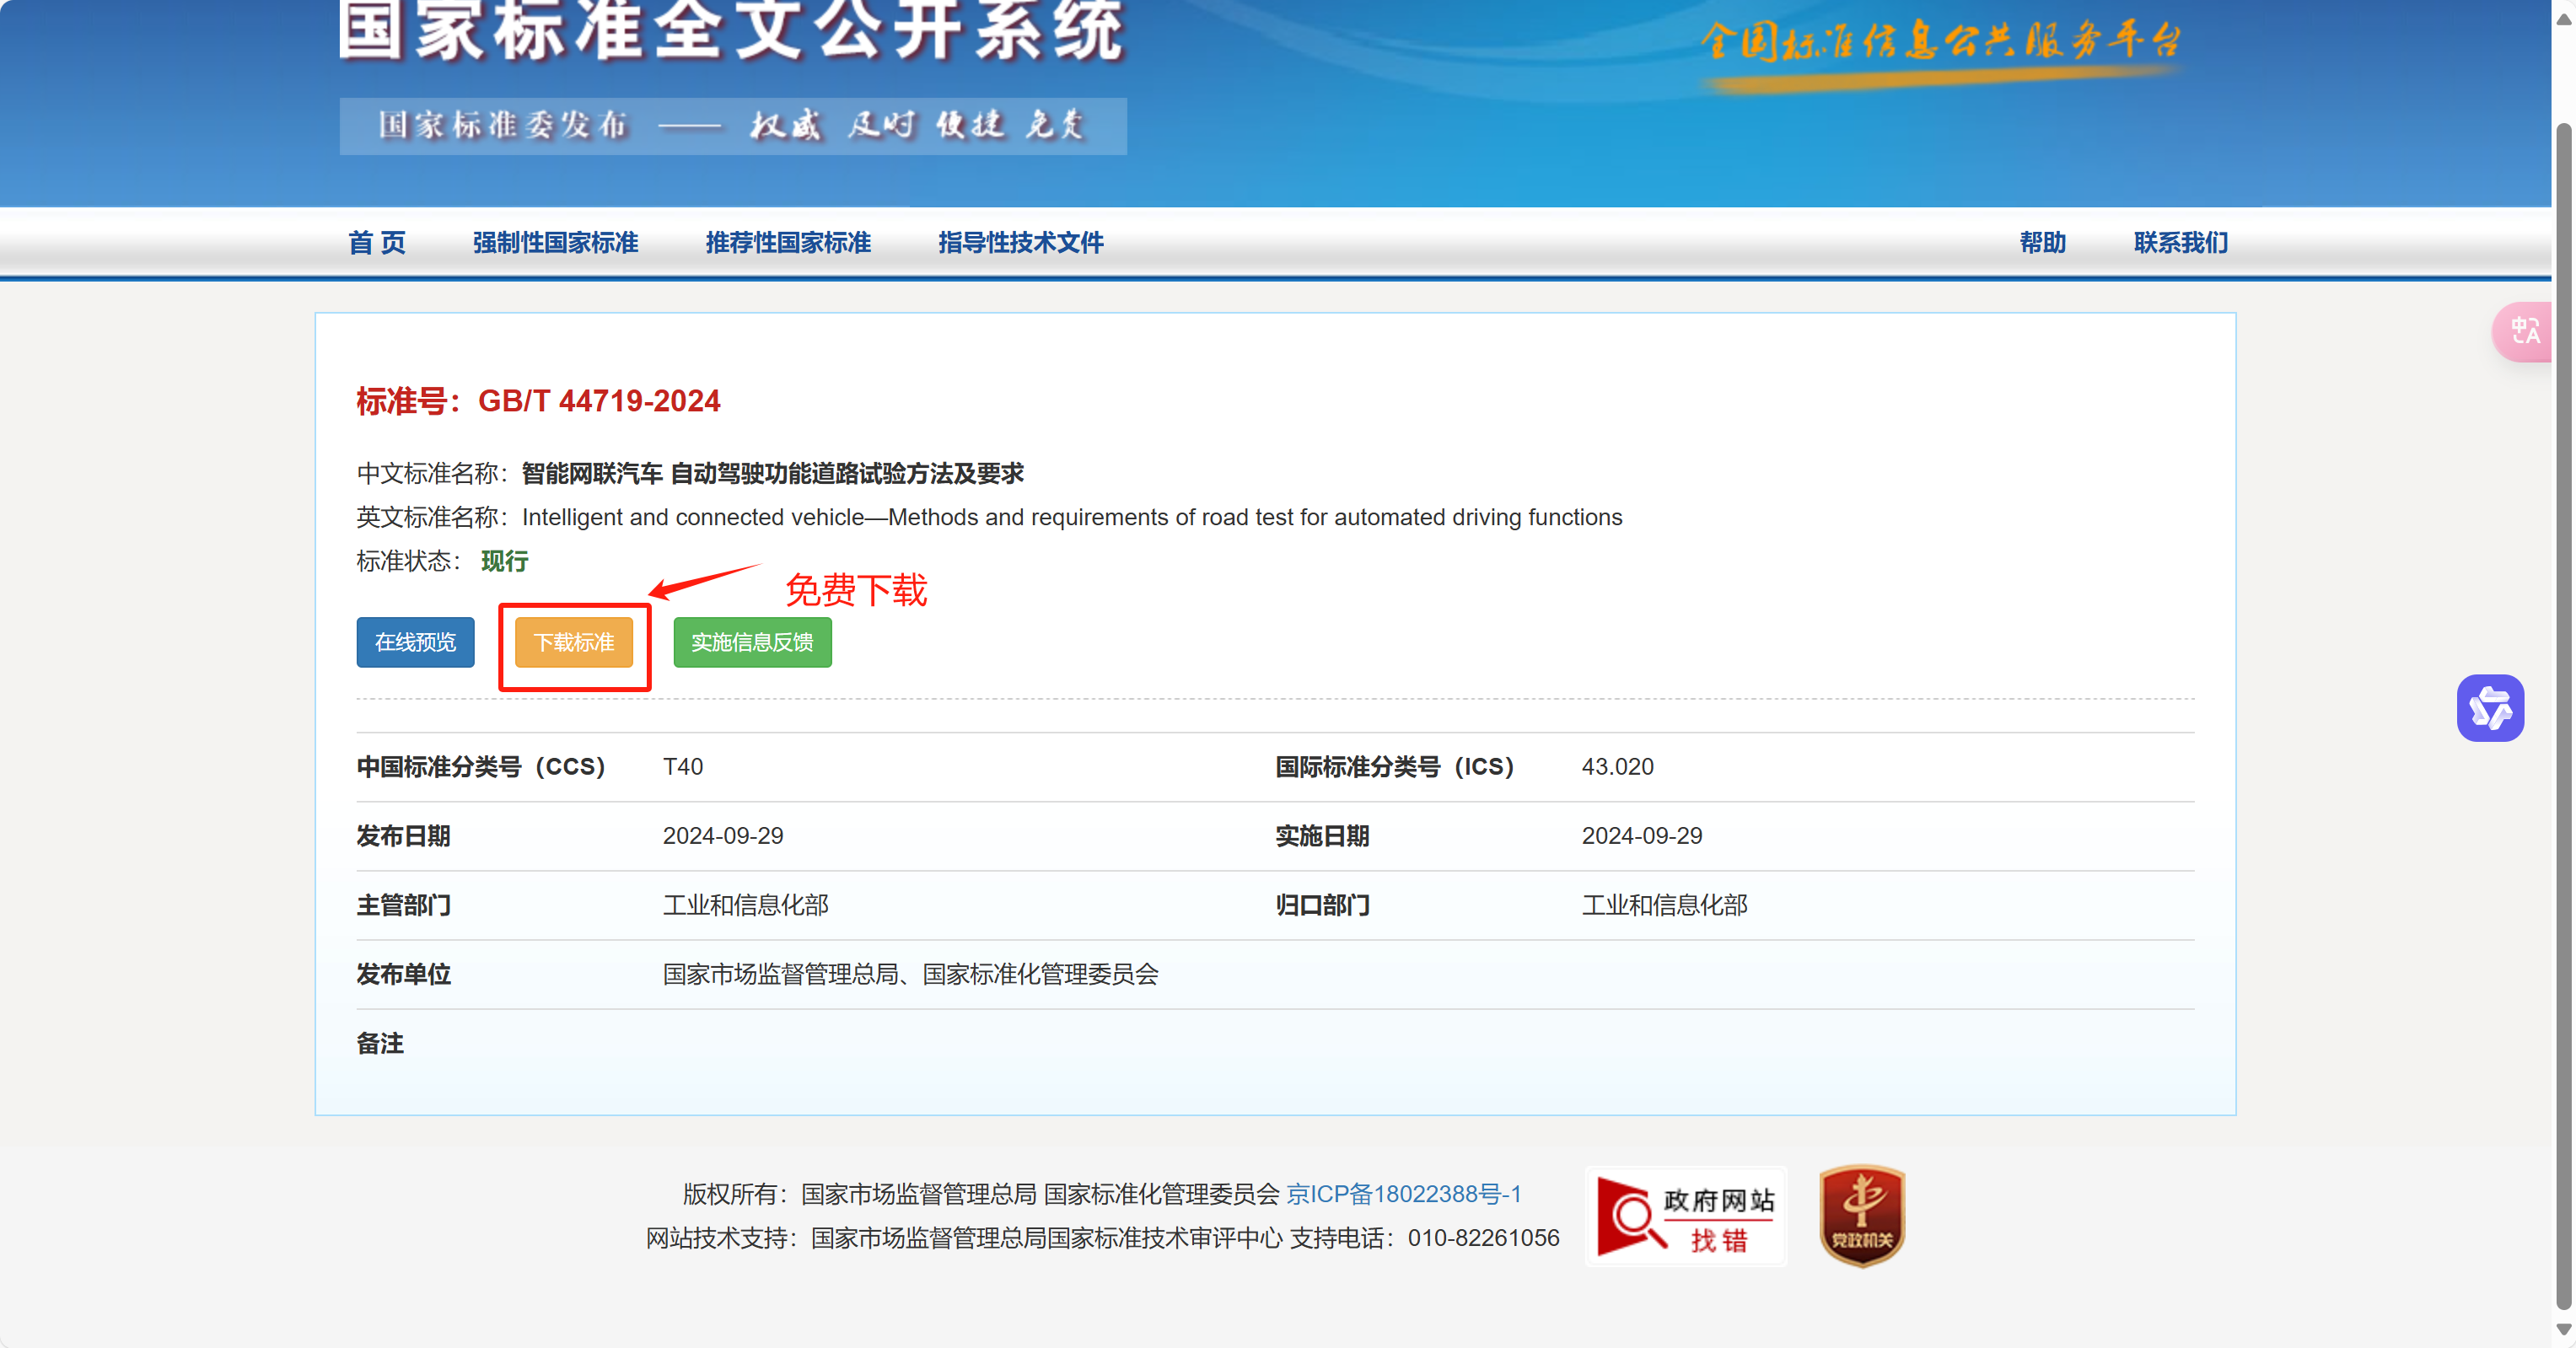Click scrollbar down arrow at bottom
The height and width of the screenshot is (1348, 2576).
[2563, 1329]
